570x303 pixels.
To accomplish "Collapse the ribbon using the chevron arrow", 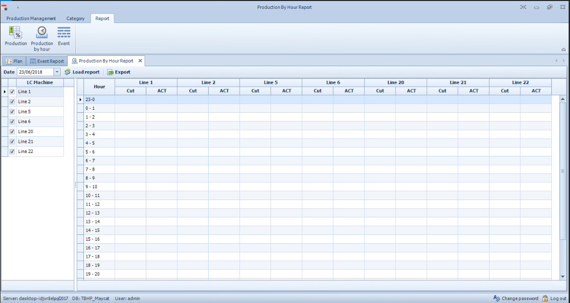I will (563, 50).
